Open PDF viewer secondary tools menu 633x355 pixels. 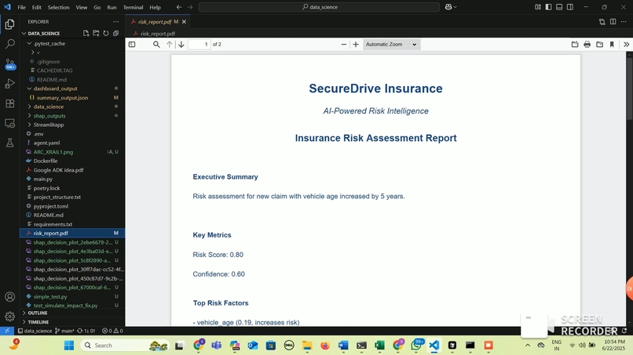click(626, 45)
